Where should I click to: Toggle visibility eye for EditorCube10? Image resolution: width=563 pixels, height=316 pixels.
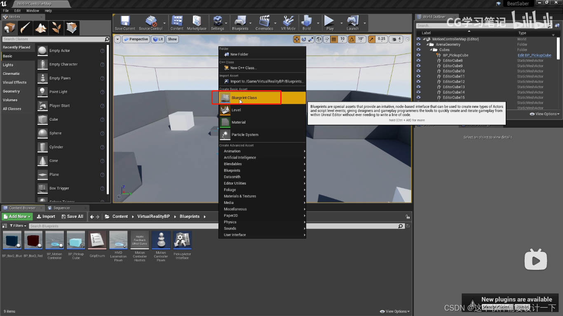click(x=419, y=71)
